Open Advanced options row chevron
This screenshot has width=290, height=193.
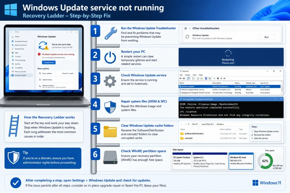tap(75, 86)
